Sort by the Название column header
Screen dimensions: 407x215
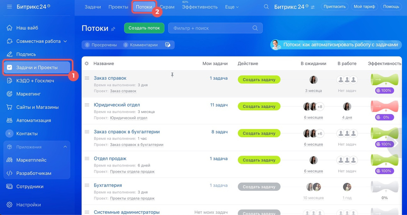[x=104, y=64]
